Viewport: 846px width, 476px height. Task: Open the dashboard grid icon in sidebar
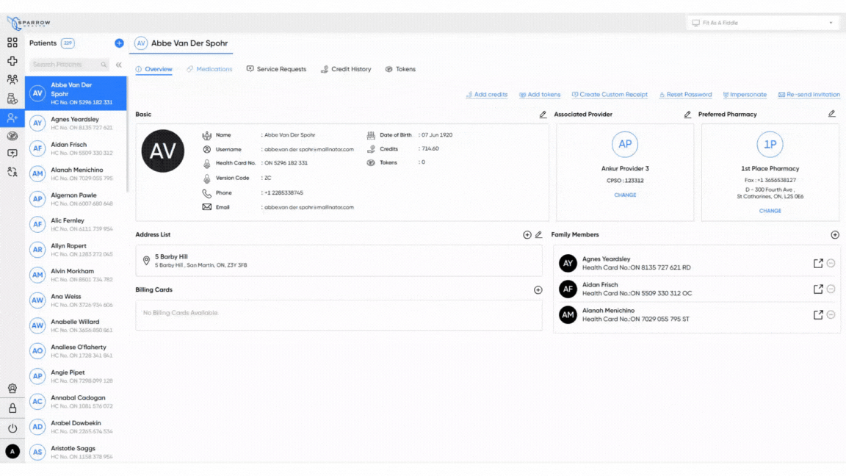point(12,42)
